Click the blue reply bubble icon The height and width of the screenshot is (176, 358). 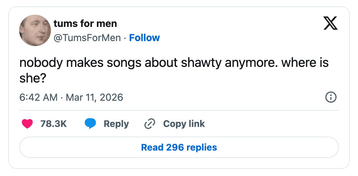[x=90, y=124]
